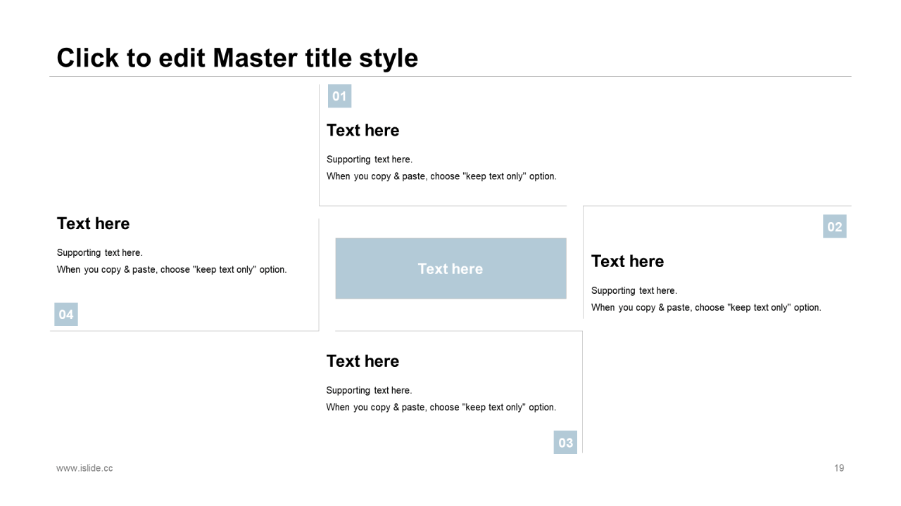The height and width of the screenshot is (506, 901).
Task: Click the "keep text only" line near badge 03
Action: tap(441, 407)
